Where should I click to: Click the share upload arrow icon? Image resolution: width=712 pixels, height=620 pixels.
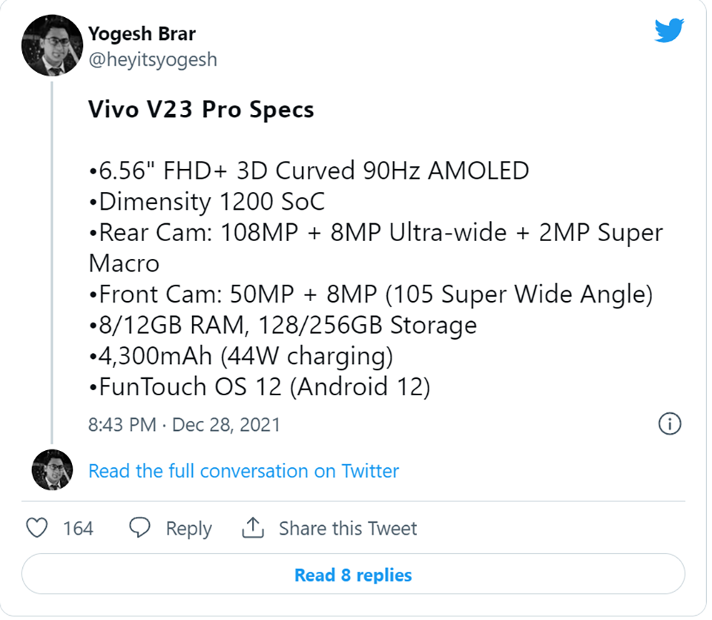tap(252, 528)
